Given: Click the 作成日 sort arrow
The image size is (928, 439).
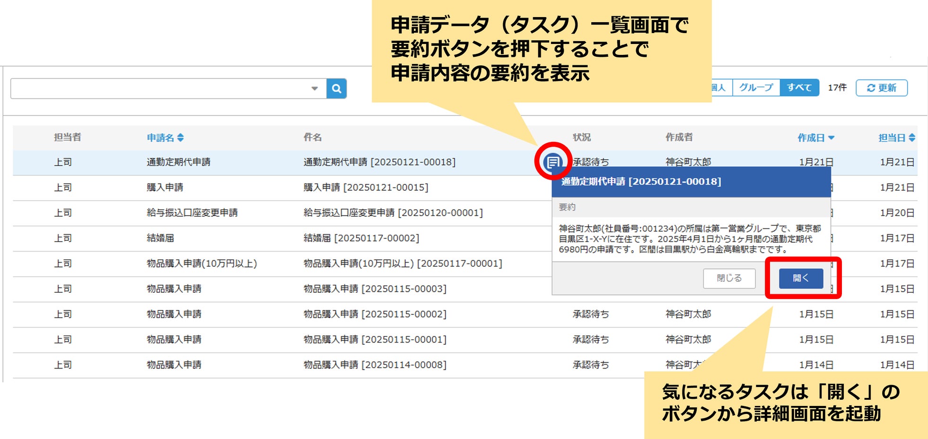Looking at the screenshot, I should point(832,138).
